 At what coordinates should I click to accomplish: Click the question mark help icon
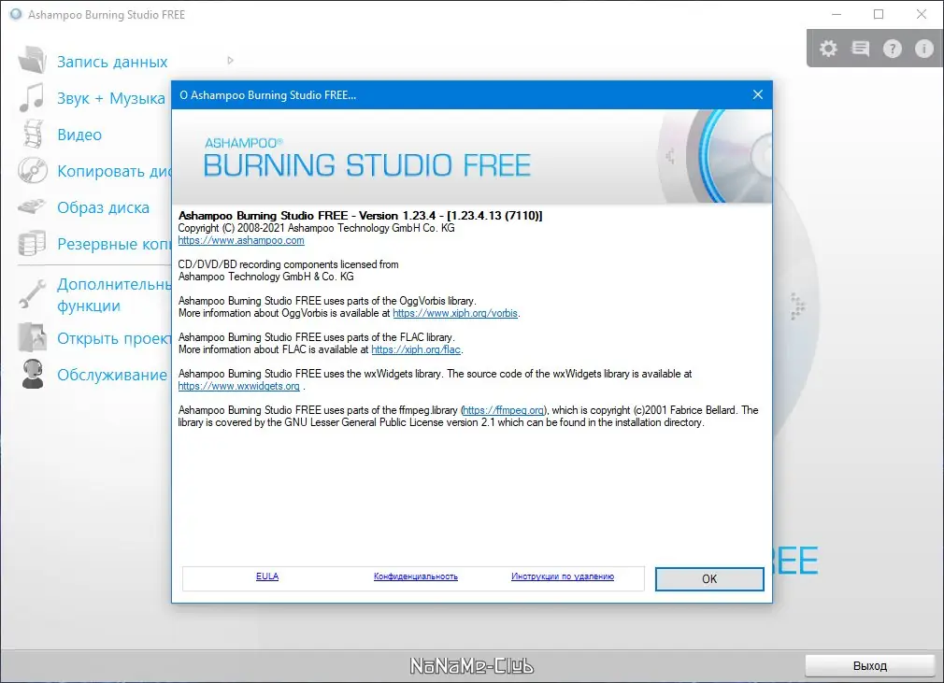point(893,49)
